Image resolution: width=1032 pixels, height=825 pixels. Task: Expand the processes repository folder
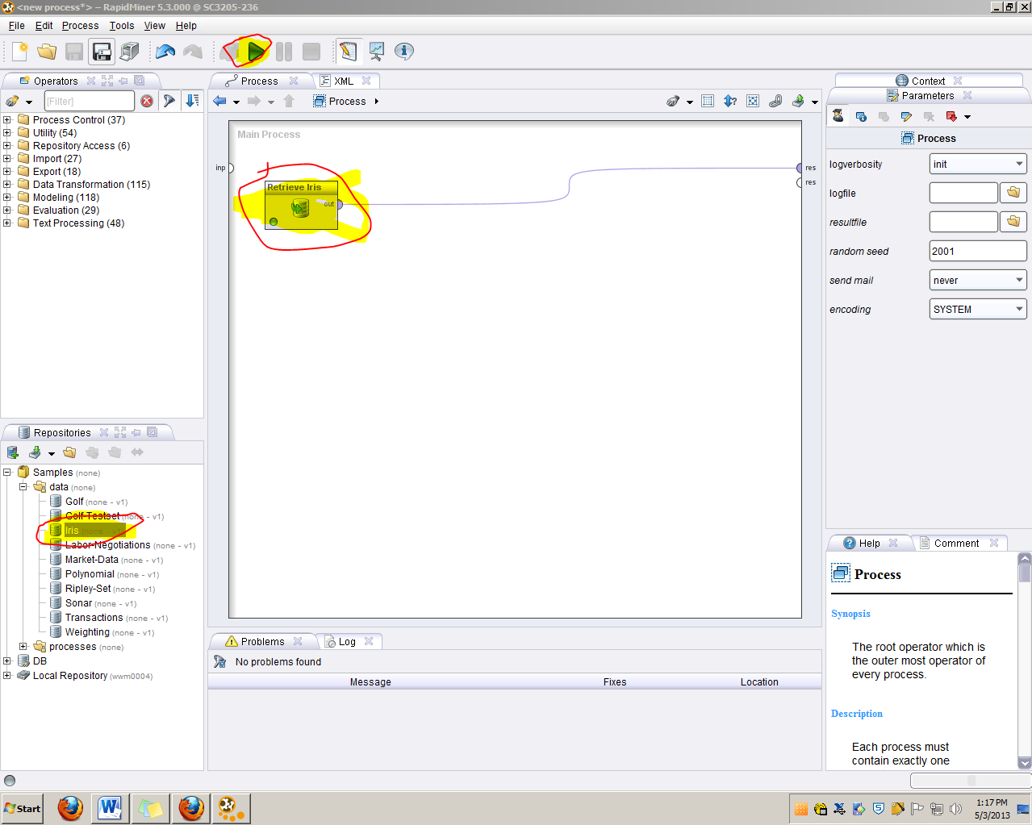pos(23,646)
